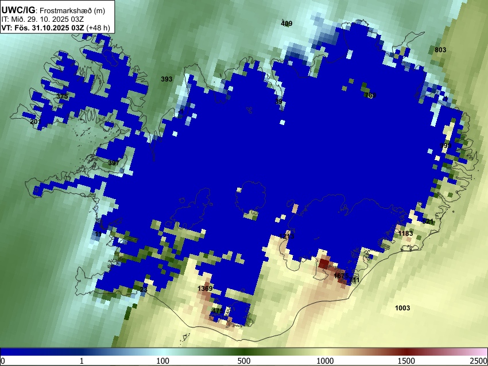Click the 393 value on the map
488x366 pixels.
click(166, 79)
